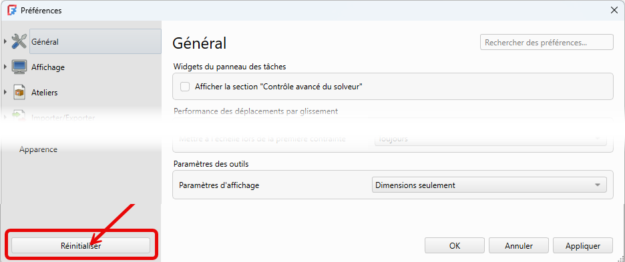Viewport: 625px width, 262px height.
Task: Click the Annuler button
Action: (519, 246)
